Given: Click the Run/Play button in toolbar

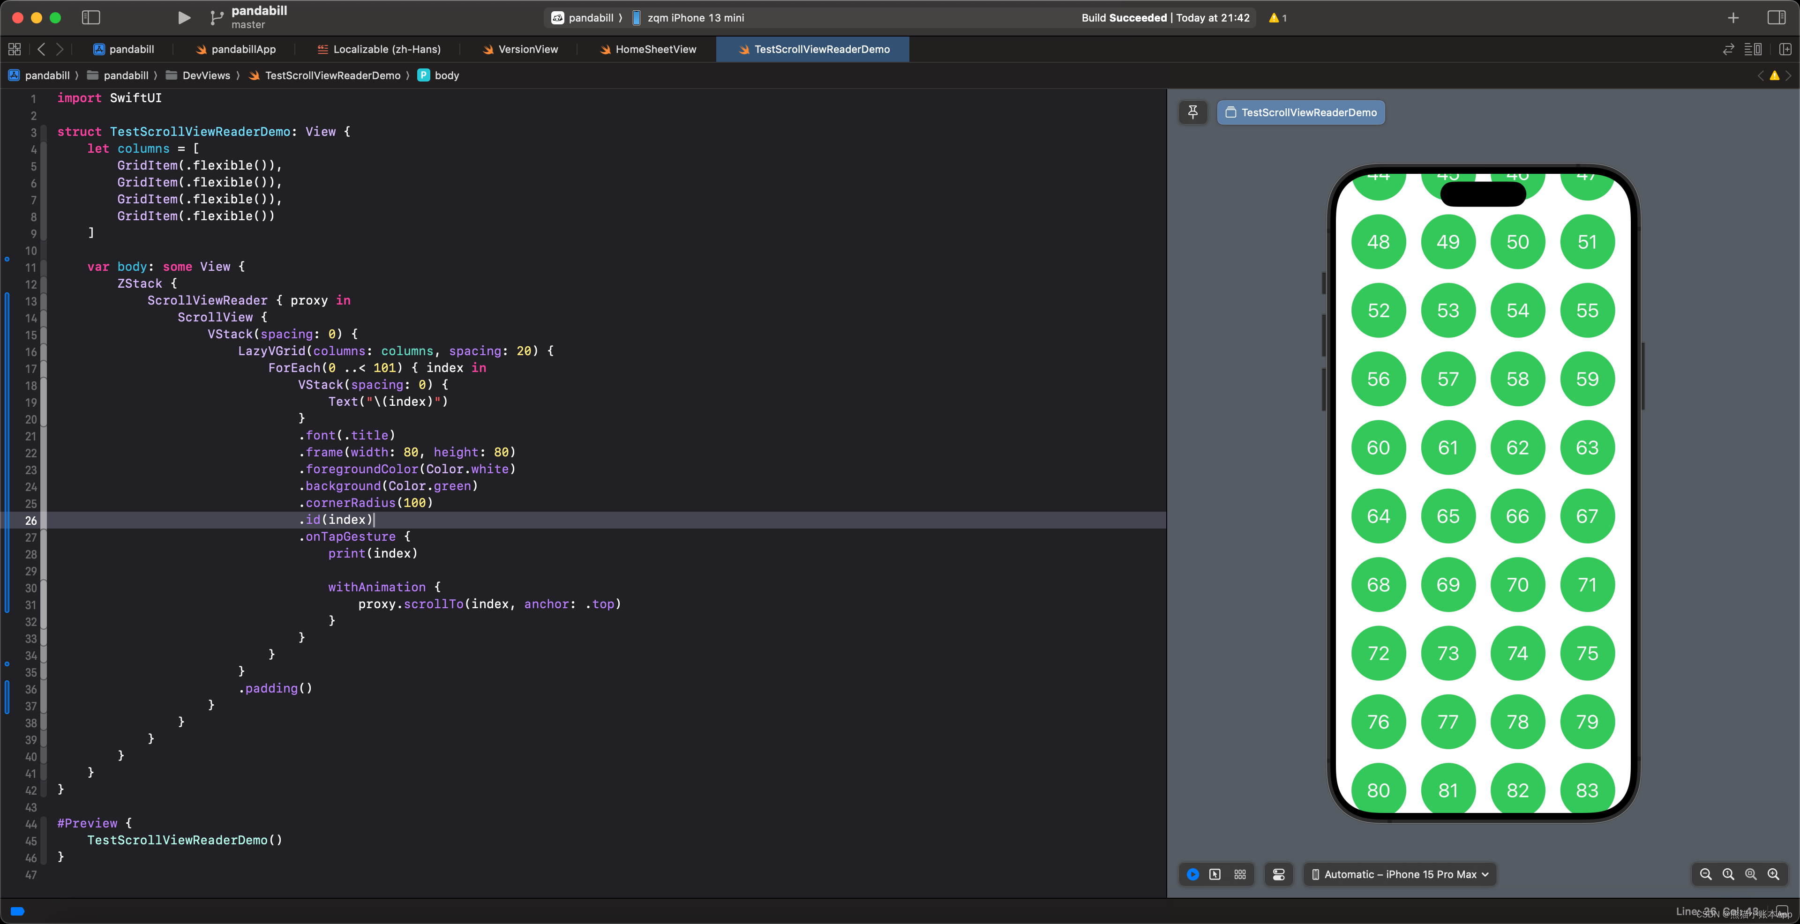Looking at the screenshot, I should click(x=184, y=18).
